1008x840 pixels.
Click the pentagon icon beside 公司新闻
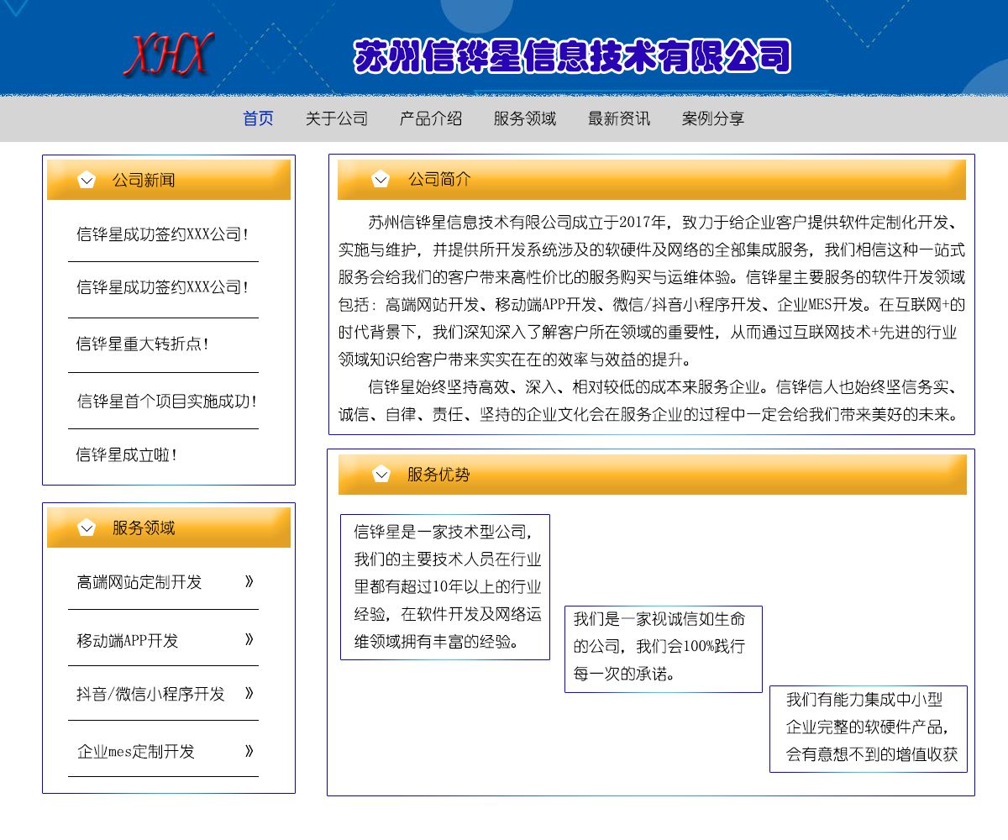pos(87,180)
